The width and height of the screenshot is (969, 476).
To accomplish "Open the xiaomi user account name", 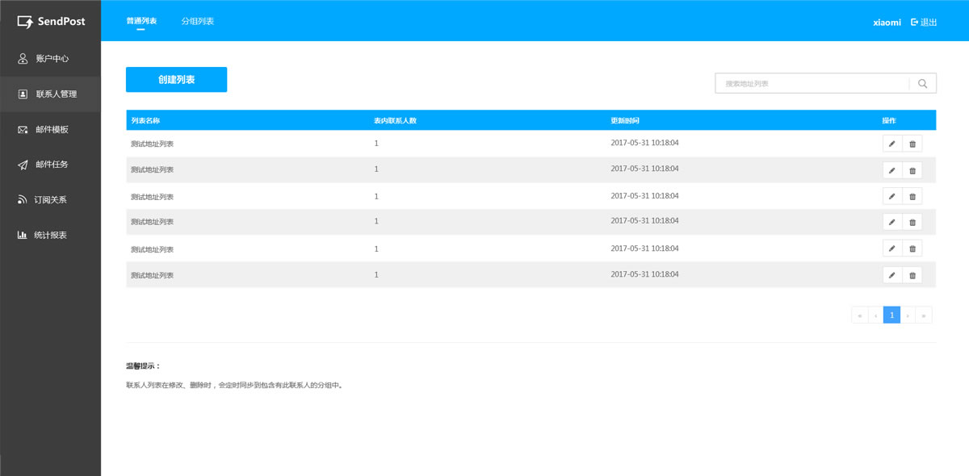I will point(887,23).
